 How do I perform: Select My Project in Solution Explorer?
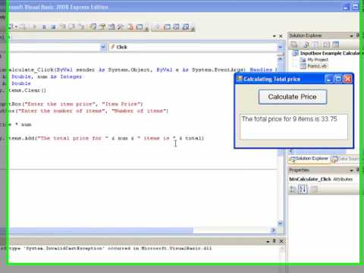pyautogui.click(x=314, y=60)
